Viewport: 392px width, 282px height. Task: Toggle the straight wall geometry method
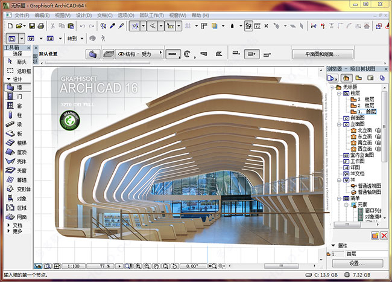[173, 54]
